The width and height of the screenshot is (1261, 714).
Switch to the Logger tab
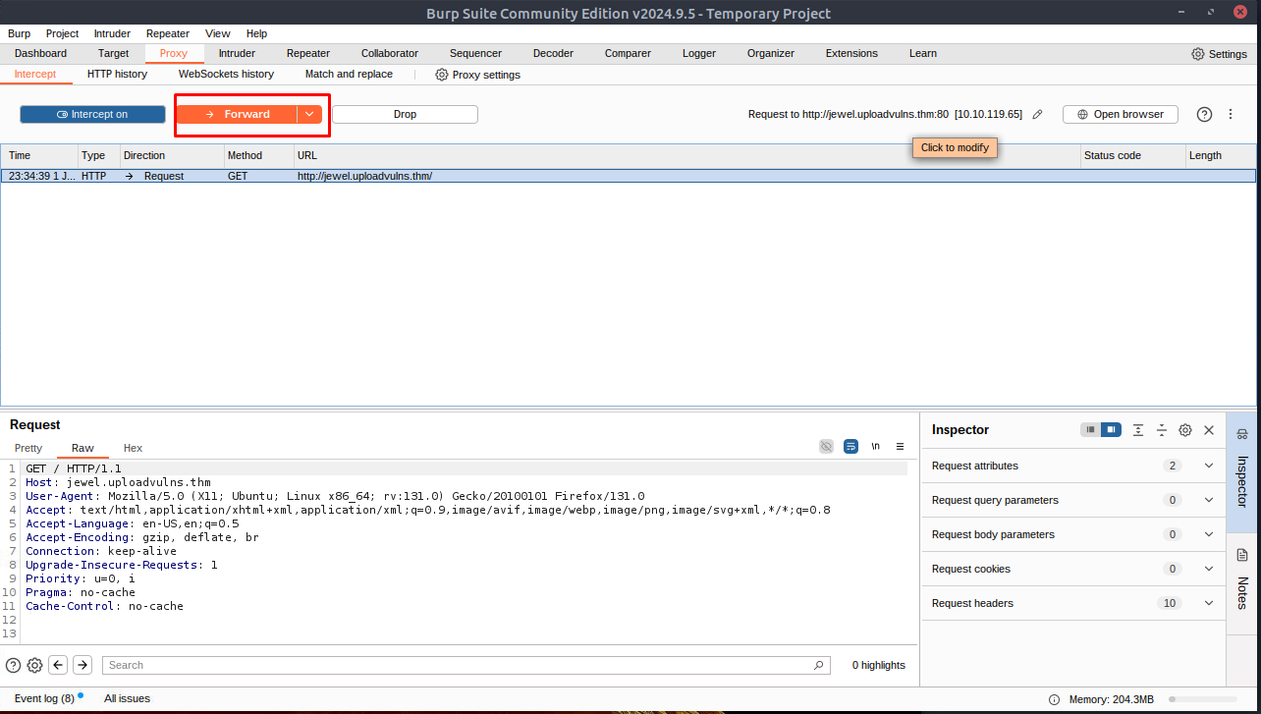pos(698,53)
